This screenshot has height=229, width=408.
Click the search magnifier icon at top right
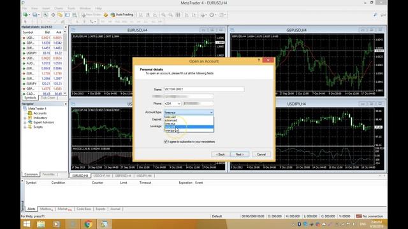click(375, 15)
